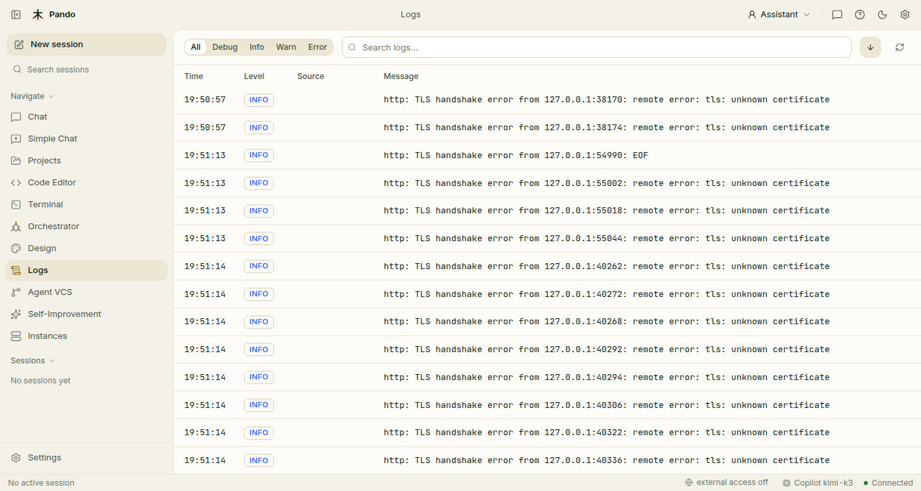Refresh the logs list
Screen dimensions: 921x491
[900, 47]
